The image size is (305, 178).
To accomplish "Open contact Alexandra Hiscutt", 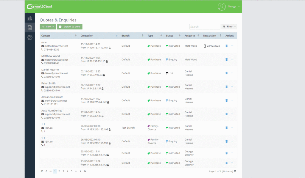I will [x=52, y=97].
